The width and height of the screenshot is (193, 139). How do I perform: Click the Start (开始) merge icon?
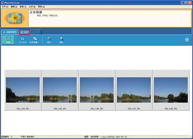pyautogui.click(x=8, y=40)
